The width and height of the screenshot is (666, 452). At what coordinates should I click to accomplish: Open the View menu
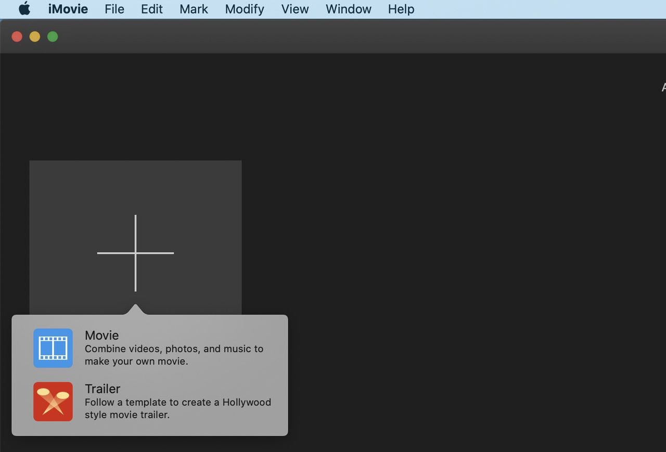pos(295,9)
